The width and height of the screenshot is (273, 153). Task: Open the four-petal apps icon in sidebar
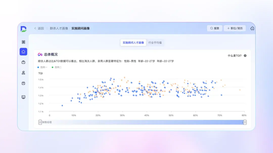pos(23,42)
